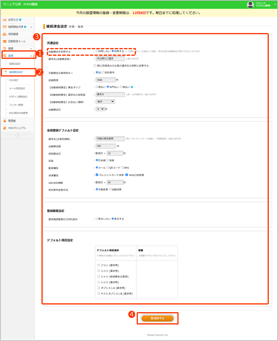The image size is (278, 341).
Task: Open メール項目設定 in the settings submenu
Action: pyautogui.click(x=17, y=88)
